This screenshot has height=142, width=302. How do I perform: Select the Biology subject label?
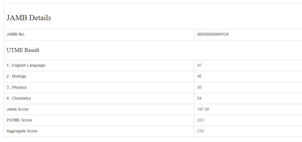coord(19,76)
